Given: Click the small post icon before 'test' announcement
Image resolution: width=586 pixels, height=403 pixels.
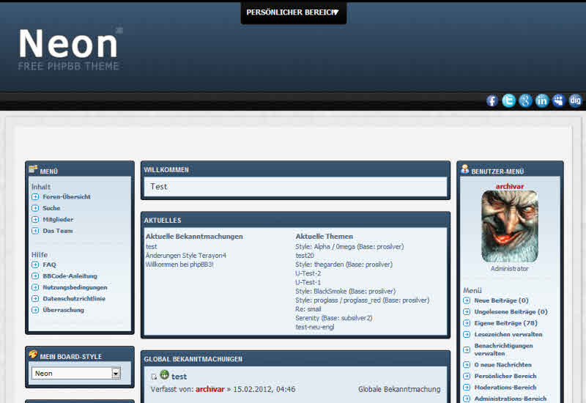Looking at the screenshot, I should (154, 377).
